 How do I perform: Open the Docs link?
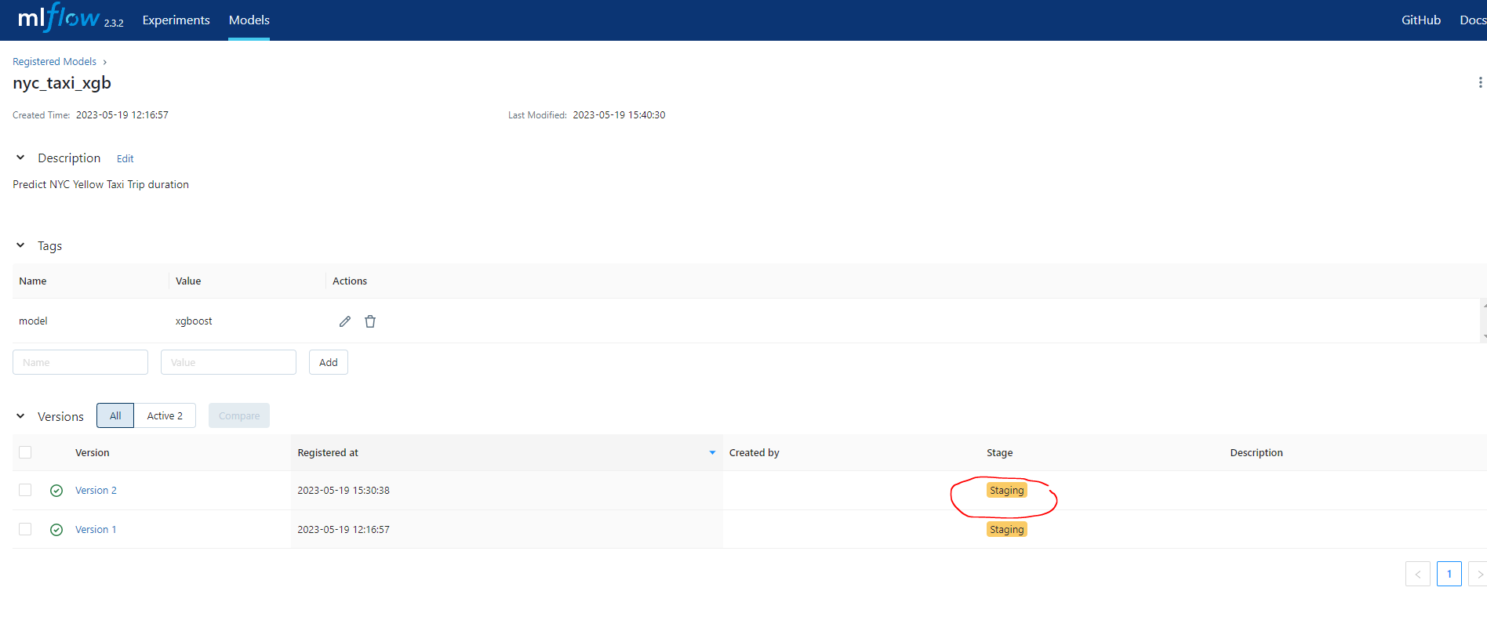click(x=1473, y=20)
